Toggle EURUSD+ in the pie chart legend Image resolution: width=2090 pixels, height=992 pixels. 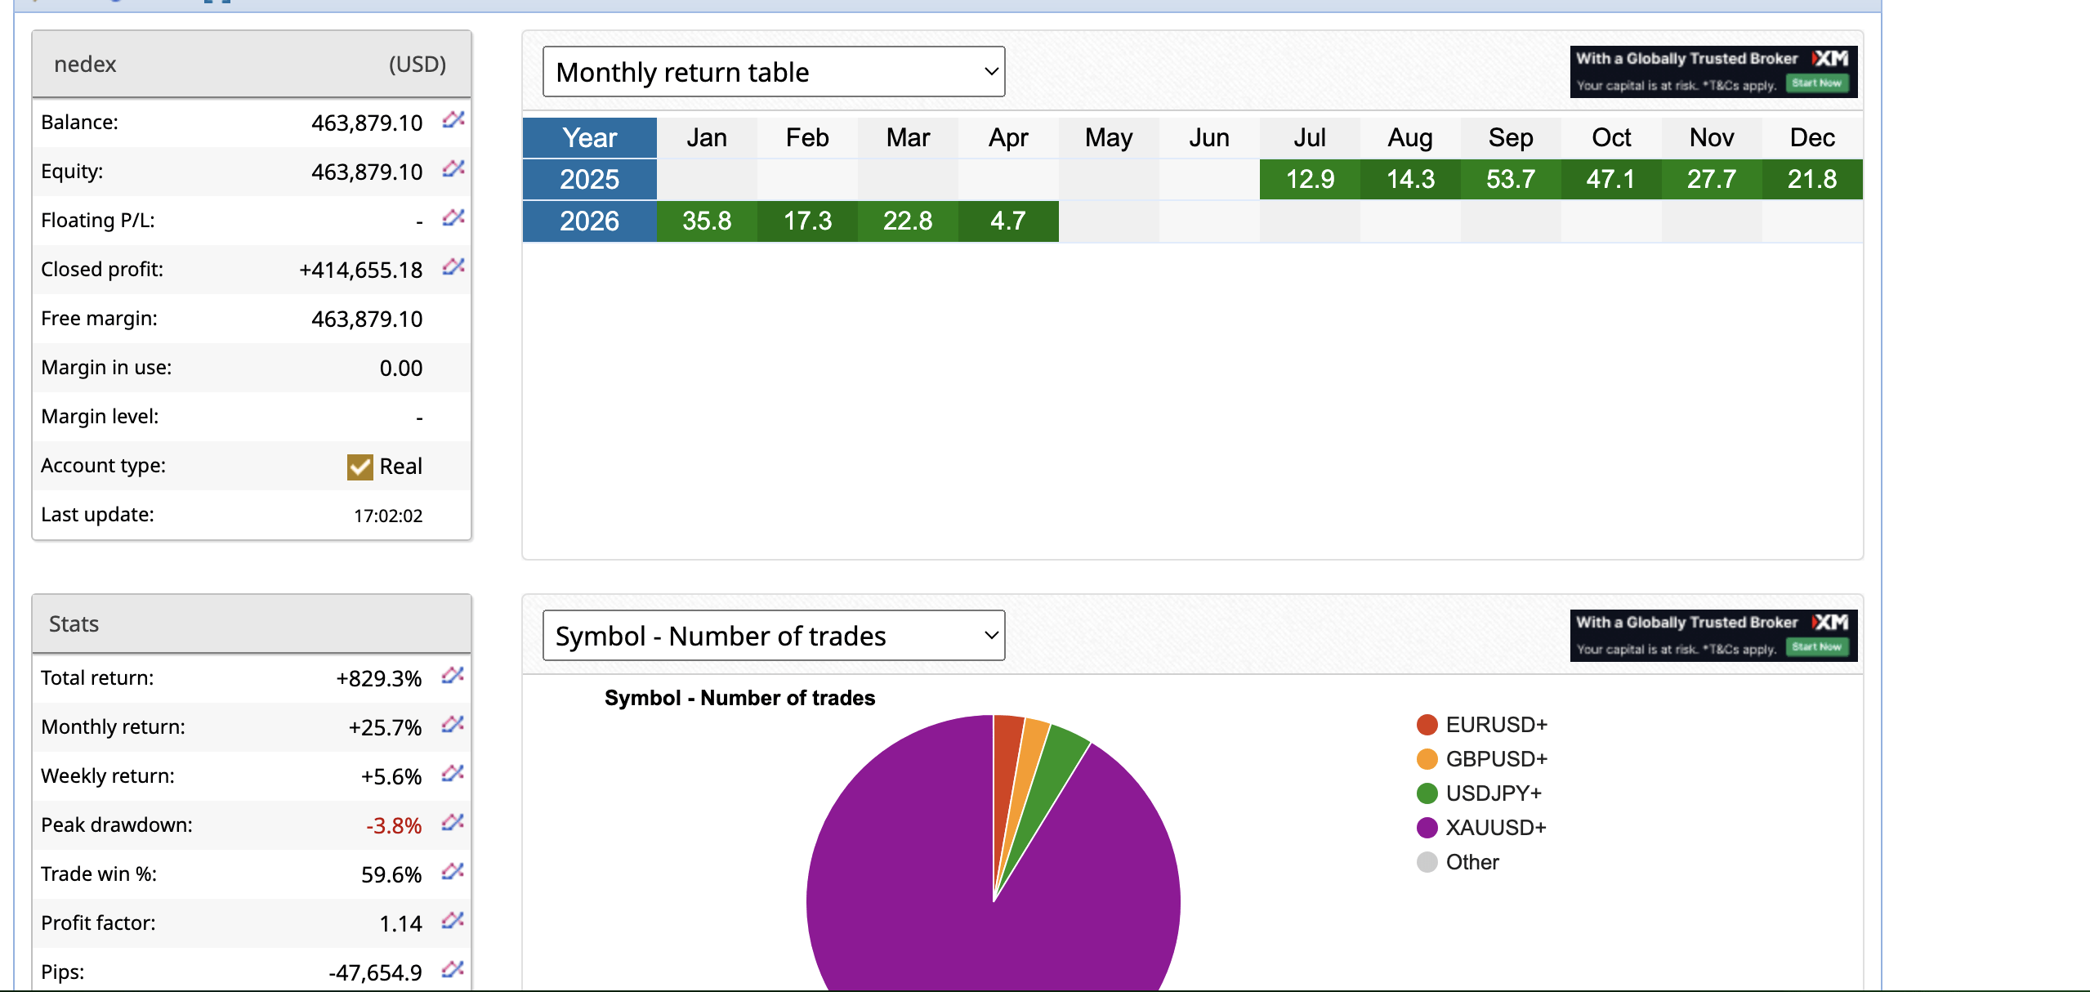(1426, 725)
